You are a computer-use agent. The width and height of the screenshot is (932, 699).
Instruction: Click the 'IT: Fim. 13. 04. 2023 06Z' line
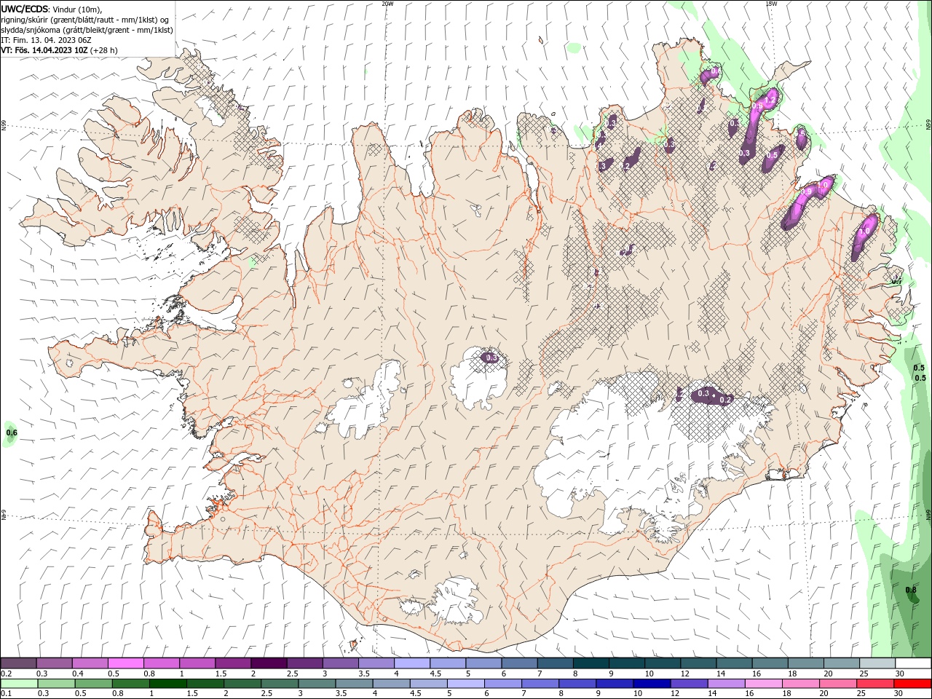pyautogui.click(x=46, y=40)
